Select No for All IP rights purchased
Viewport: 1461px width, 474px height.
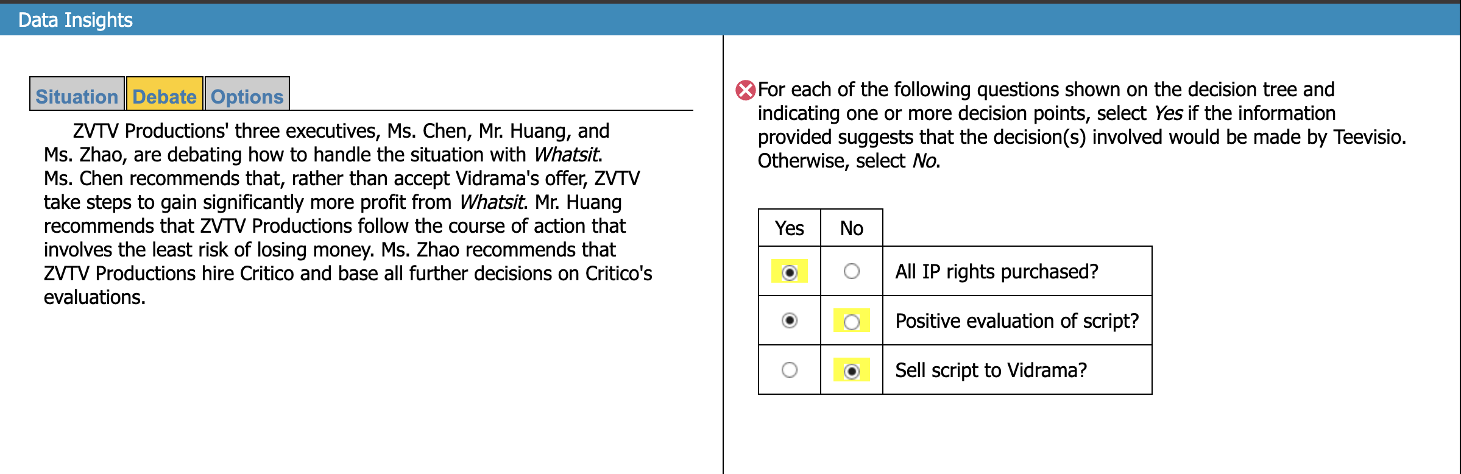pyautogui.click(x=852, y=271)
